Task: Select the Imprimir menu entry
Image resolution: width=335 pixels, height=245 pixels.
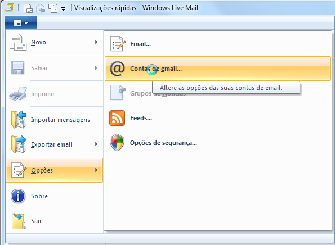Action: 54,94
